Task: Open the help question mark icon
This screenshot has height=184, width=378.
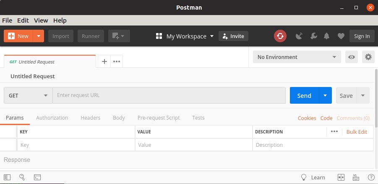Action: tap(371, 177)
